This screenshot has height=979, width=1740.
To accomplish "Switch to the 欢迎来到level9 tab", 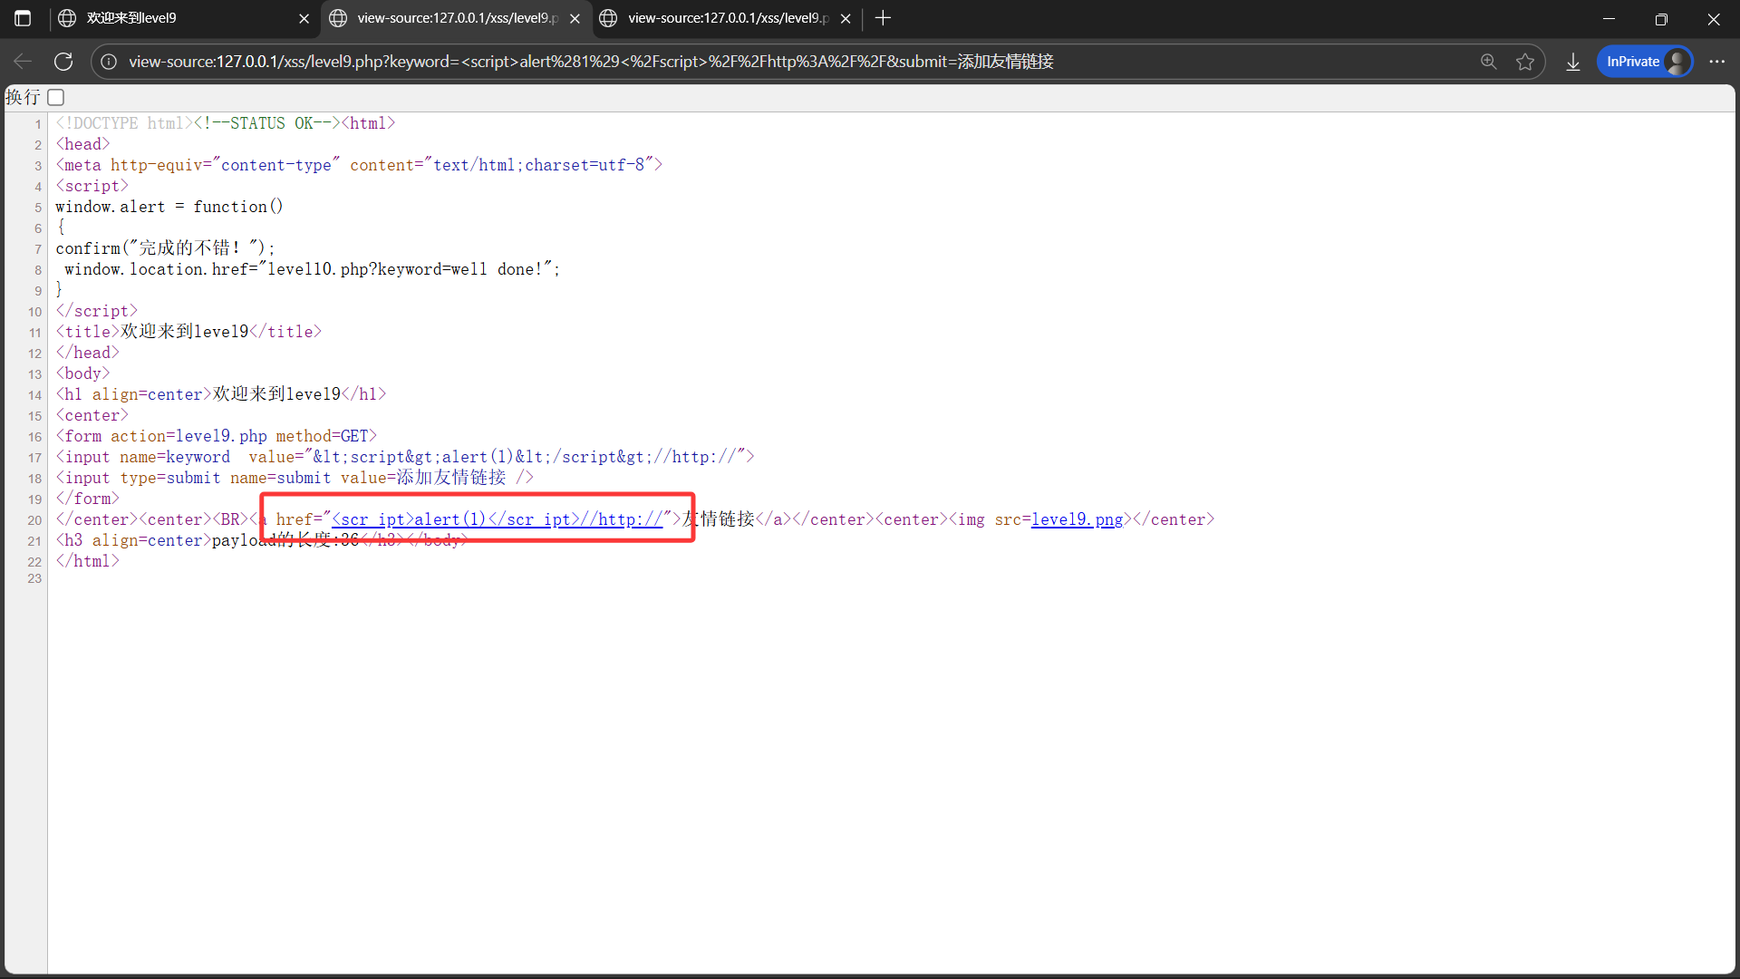I will 181,18.
